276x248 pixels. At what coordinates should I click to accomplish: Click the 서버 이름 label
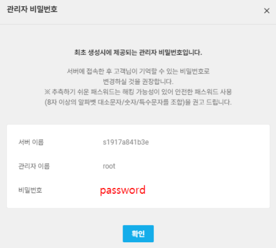pyautogui.click(x=31, y=142)
